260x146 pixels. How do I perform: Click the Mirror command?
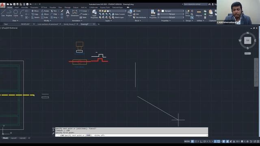click(x=45, y=14)
